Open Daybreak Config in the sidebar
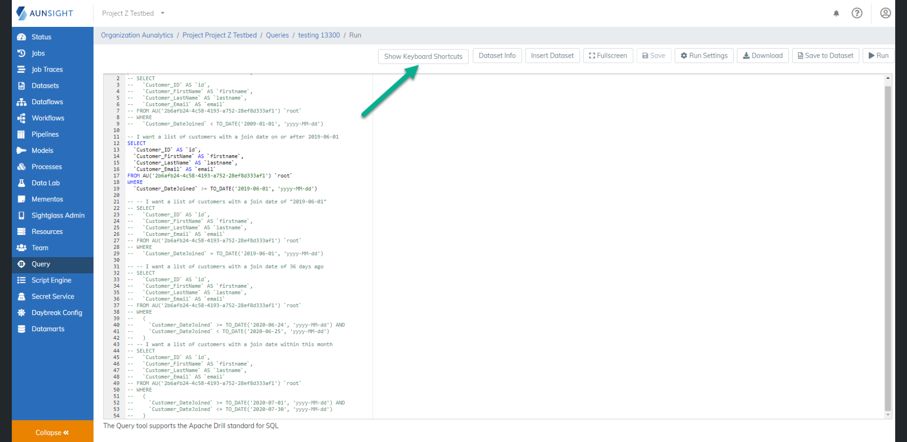Screen dimensions: 907x442 pyautogui.click(x=57, y=313)
